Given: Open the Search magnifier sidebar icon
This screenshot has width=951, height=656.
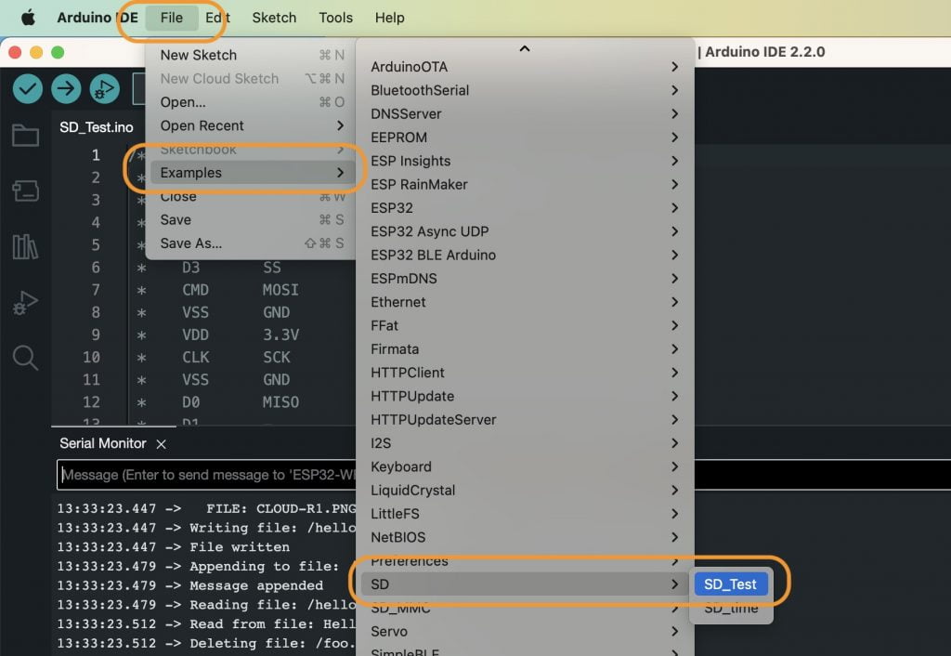Looking at the screenshot, I should click(x=25, y=358).
